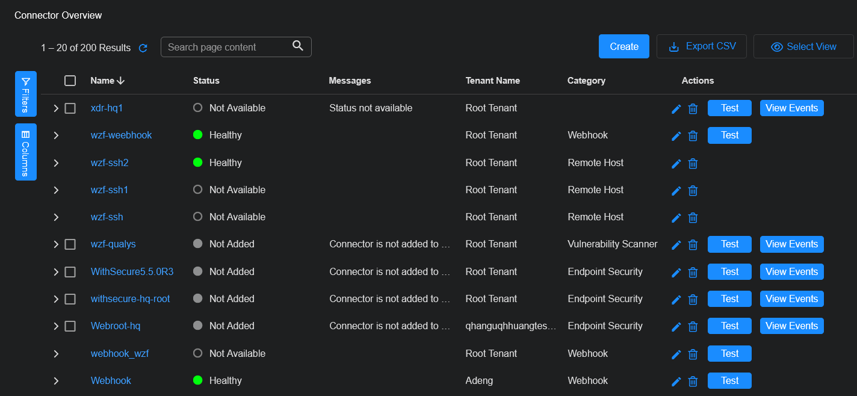Open the wzf-ssh1 connector link
Screen dimensions: 857x396
pyautogui.click(x=110, y=190)
